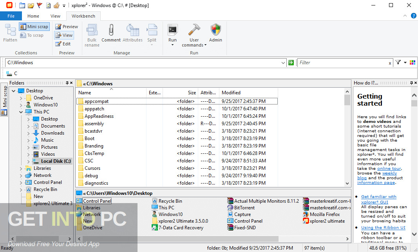Open the File menu tab

11,16
